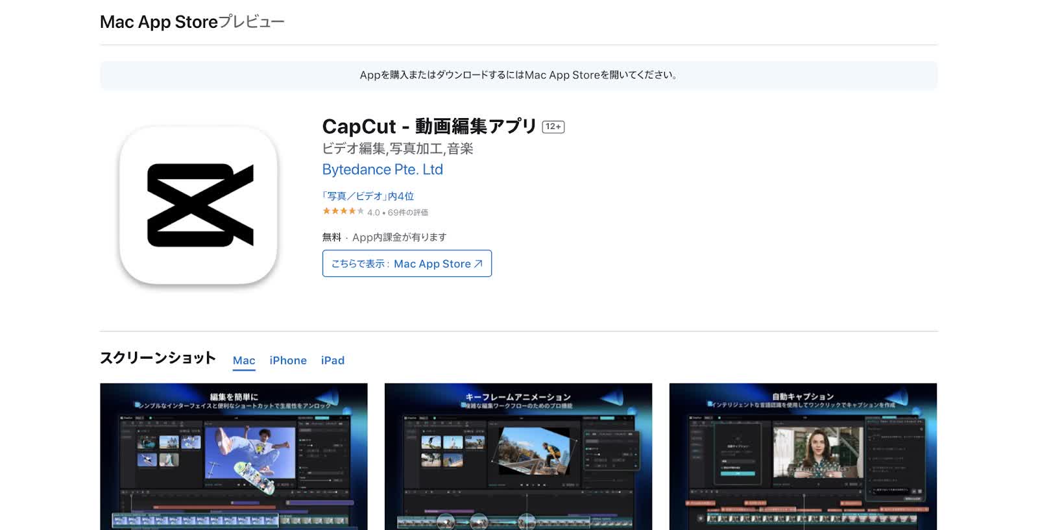Screen dimensions: 1038x530
Task: Click the 無料 · App内課金が有ります price text
Action: pyautogui.click(x=384, y=237)
